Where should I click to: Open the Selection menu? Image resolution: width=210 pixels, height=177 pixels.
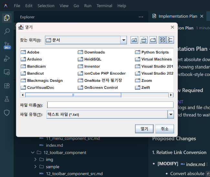pos(46,6)
